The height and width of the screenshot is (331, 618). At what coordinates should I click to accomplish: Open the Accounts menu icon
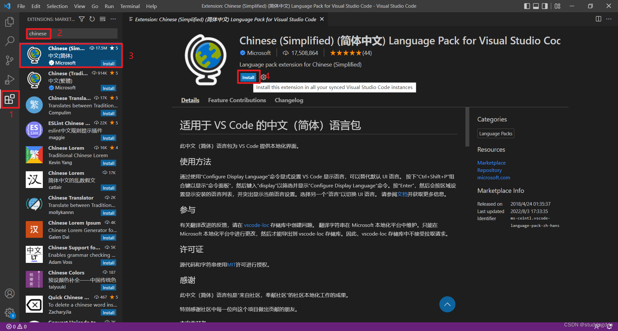(10, 293)
